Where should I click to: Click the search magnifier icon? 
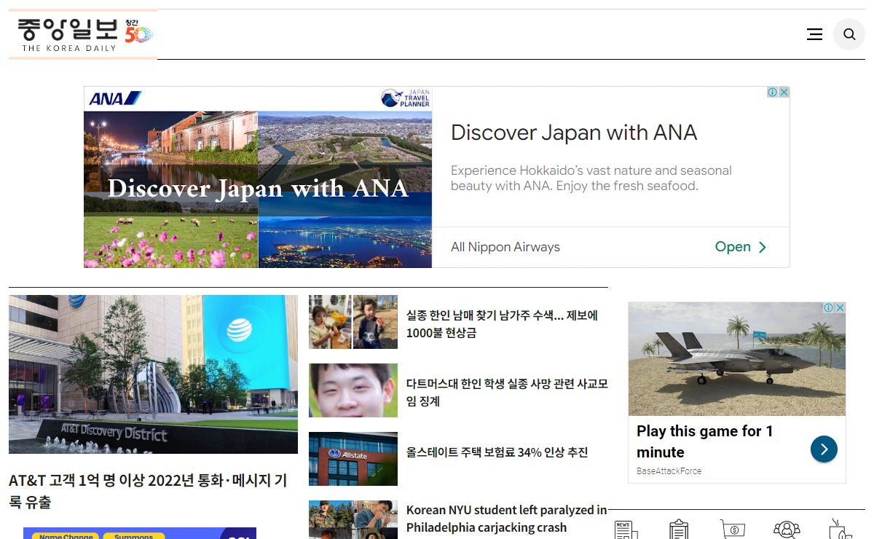(x=849, y=34)
